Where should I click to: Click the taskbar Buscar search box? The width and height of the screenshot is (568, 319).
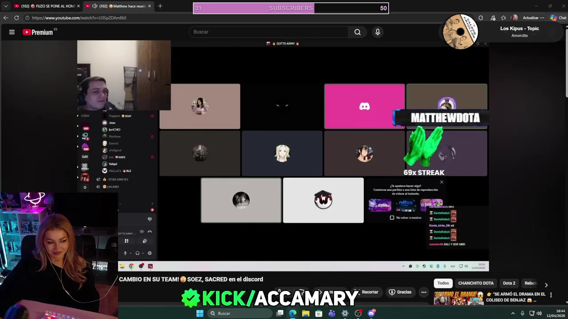239,313
